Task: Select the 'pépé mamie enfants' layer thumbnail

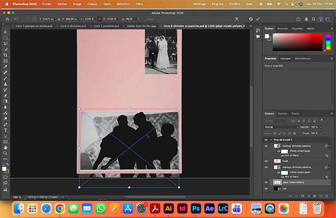Action: coord(277,182)
